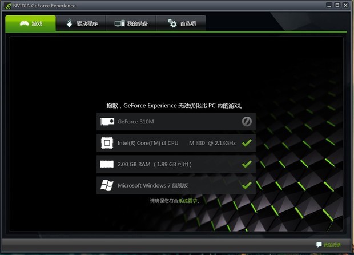Click the gamepad icon on the 游戏 tab
The image size is (354, 255).
pos(25,23)
